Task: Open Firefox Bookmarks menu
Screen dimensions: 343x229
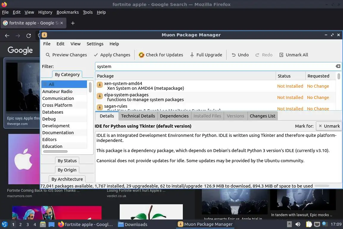Action: (x=68, y=12)
